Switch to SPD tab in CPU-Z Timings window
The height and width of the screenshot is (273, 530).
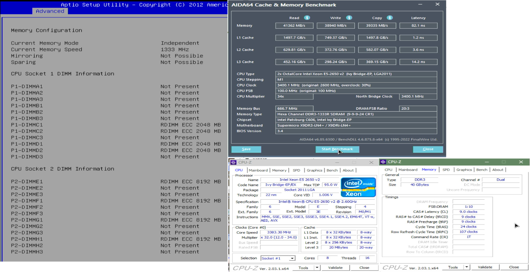pos(446,170)
